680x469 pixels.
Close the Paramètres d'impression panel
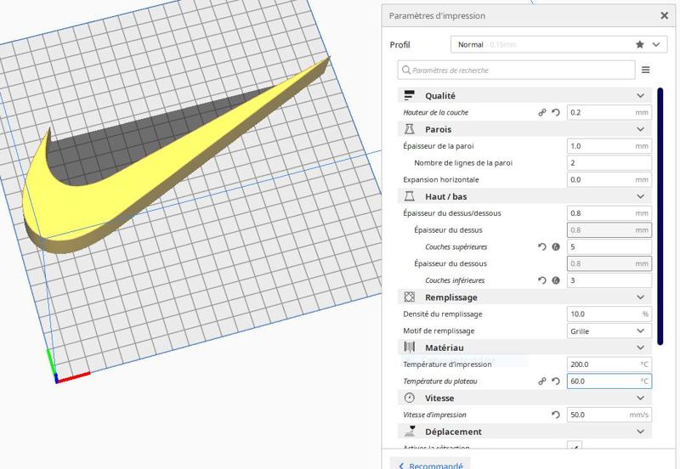pyautogui.click(x=664, y=15)
